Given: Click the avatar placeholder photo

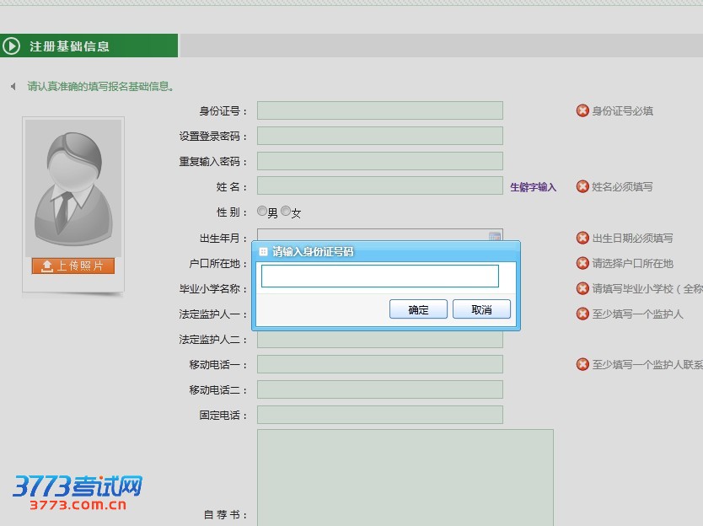Looking at the screenshot, I should pyautogui.click(x=73, y=187).
